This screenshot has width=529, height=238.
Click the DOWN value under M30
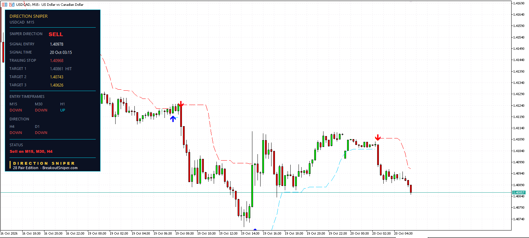click(41, 110)
